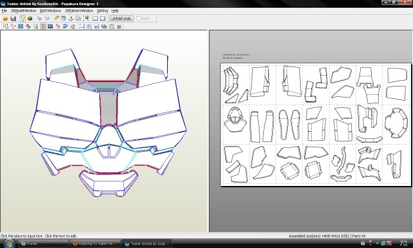Click the 'Unfolded By' caption above sheet
This screenshot has width=413, height=248.
click(x=236, y=54)
